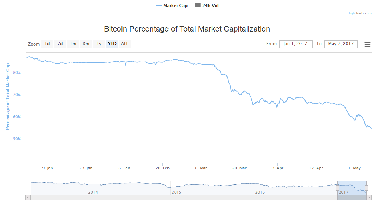Choose the 3m zoom option
This screenshot has width=381, height=202.
86,44
